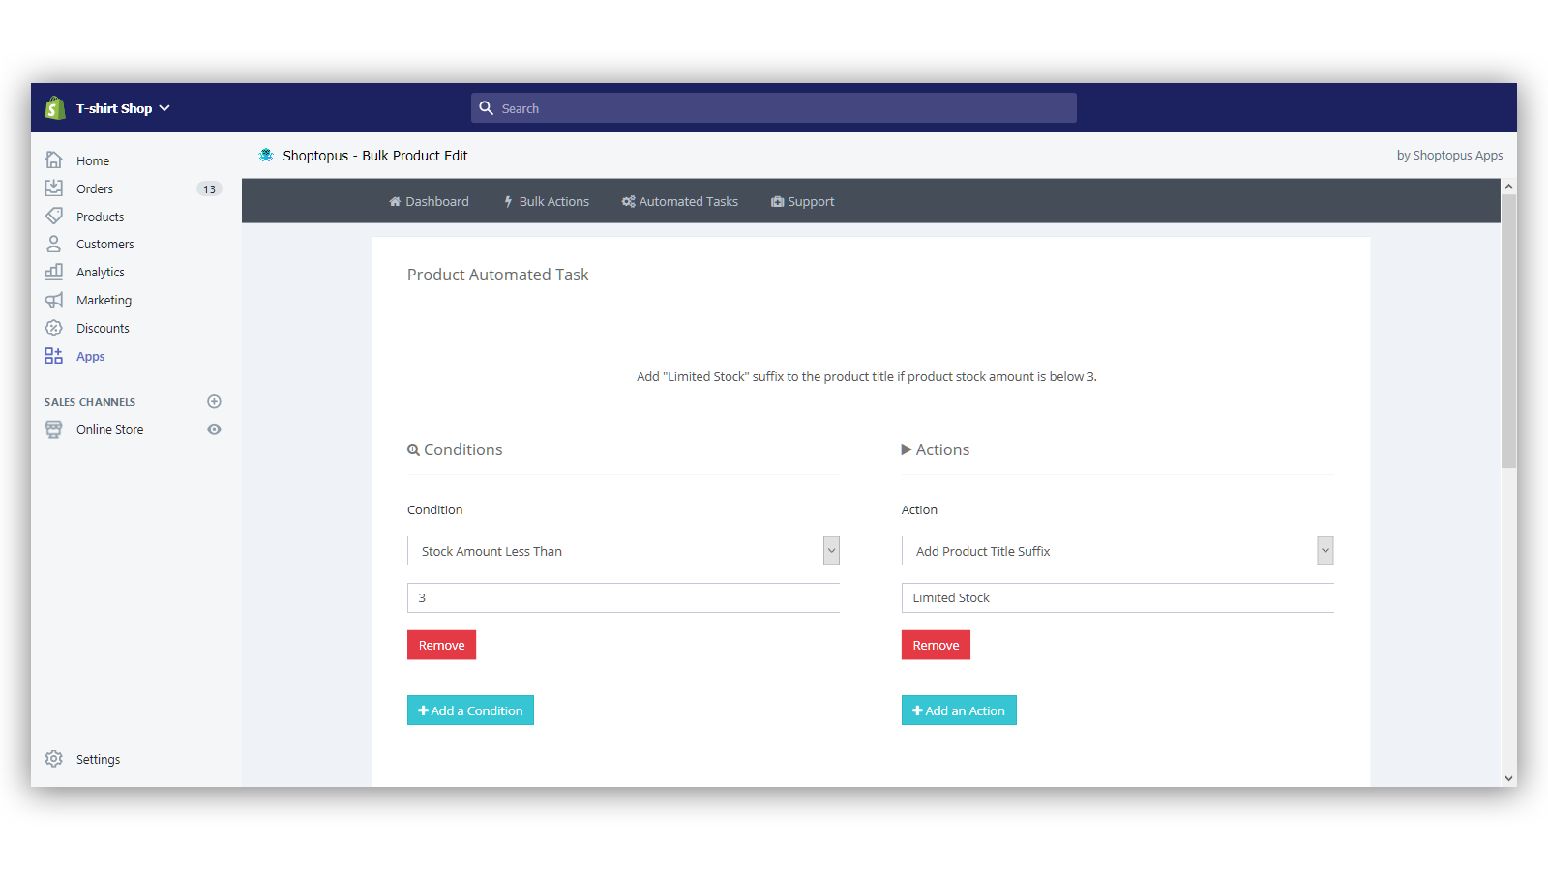Click the vertical scrollbar thumb

tap(1508, 329)
